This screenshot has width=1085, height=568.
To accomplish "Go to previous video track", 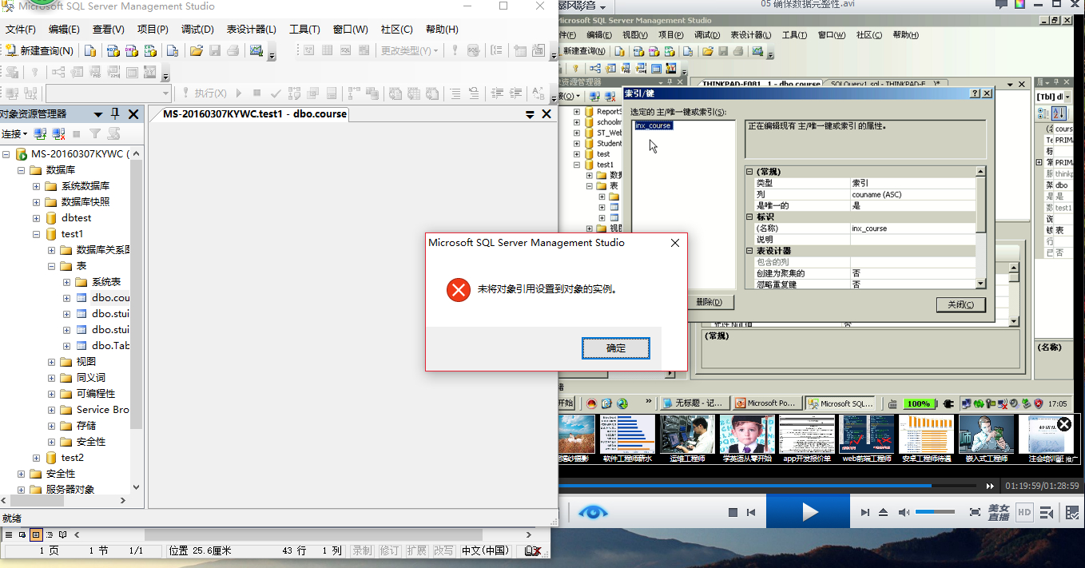I will [751, 512].
